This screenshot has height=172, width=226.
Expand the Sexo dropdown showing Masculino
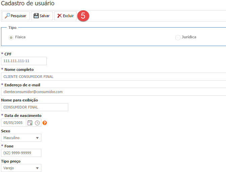point(22,138)
